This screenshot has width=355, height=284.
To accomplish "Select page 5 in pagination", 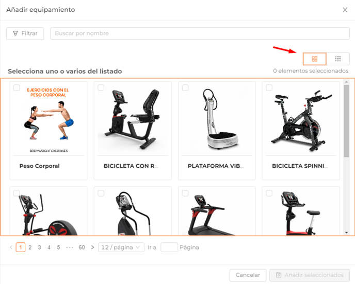I will (58, 247).
